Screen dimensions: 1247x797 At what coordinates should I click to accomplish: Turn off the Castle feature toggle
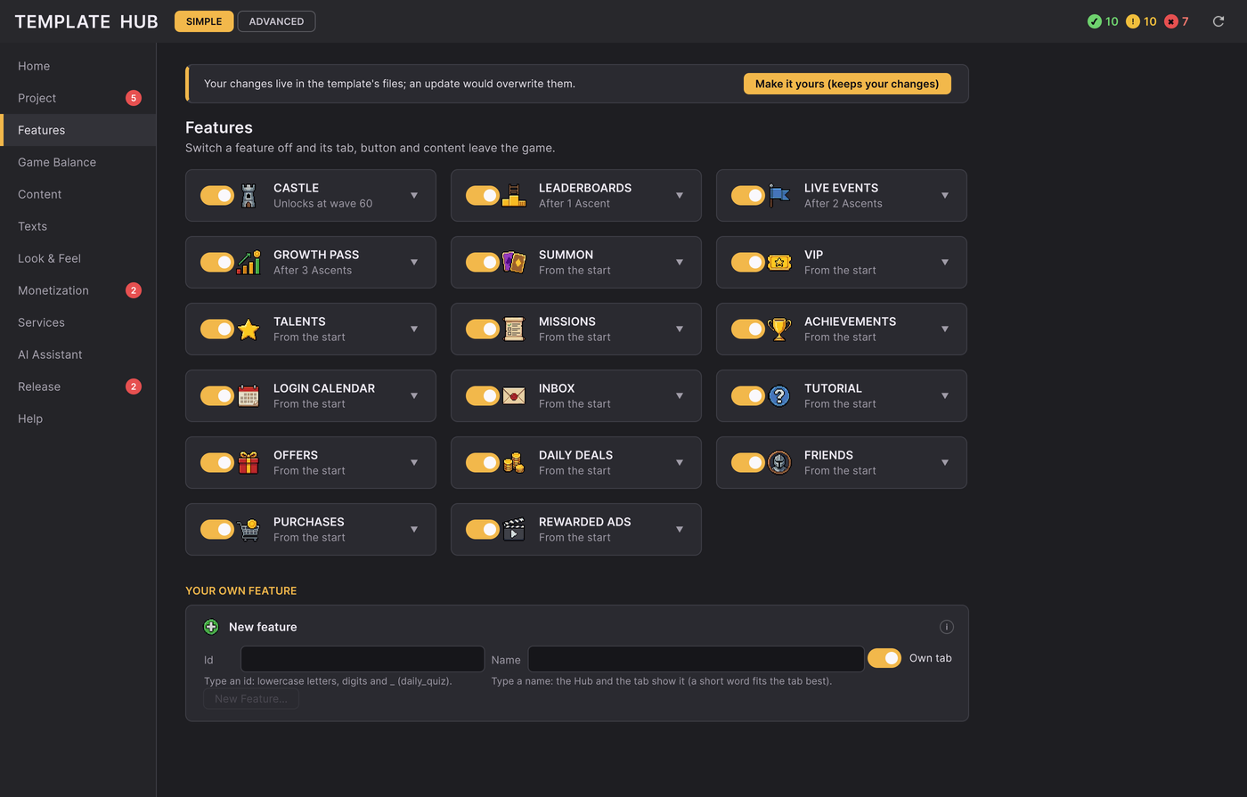[216, 195]
